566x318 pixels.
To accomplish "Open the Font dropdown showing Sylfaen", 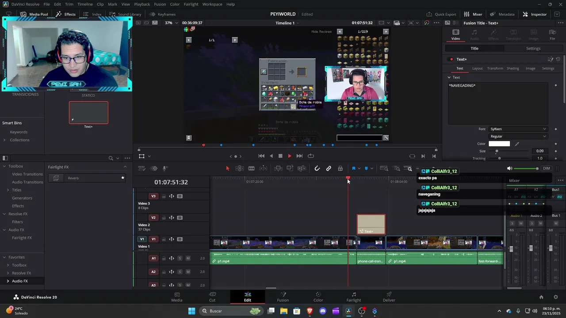I will pyautogui.click(x=518, y=129).
